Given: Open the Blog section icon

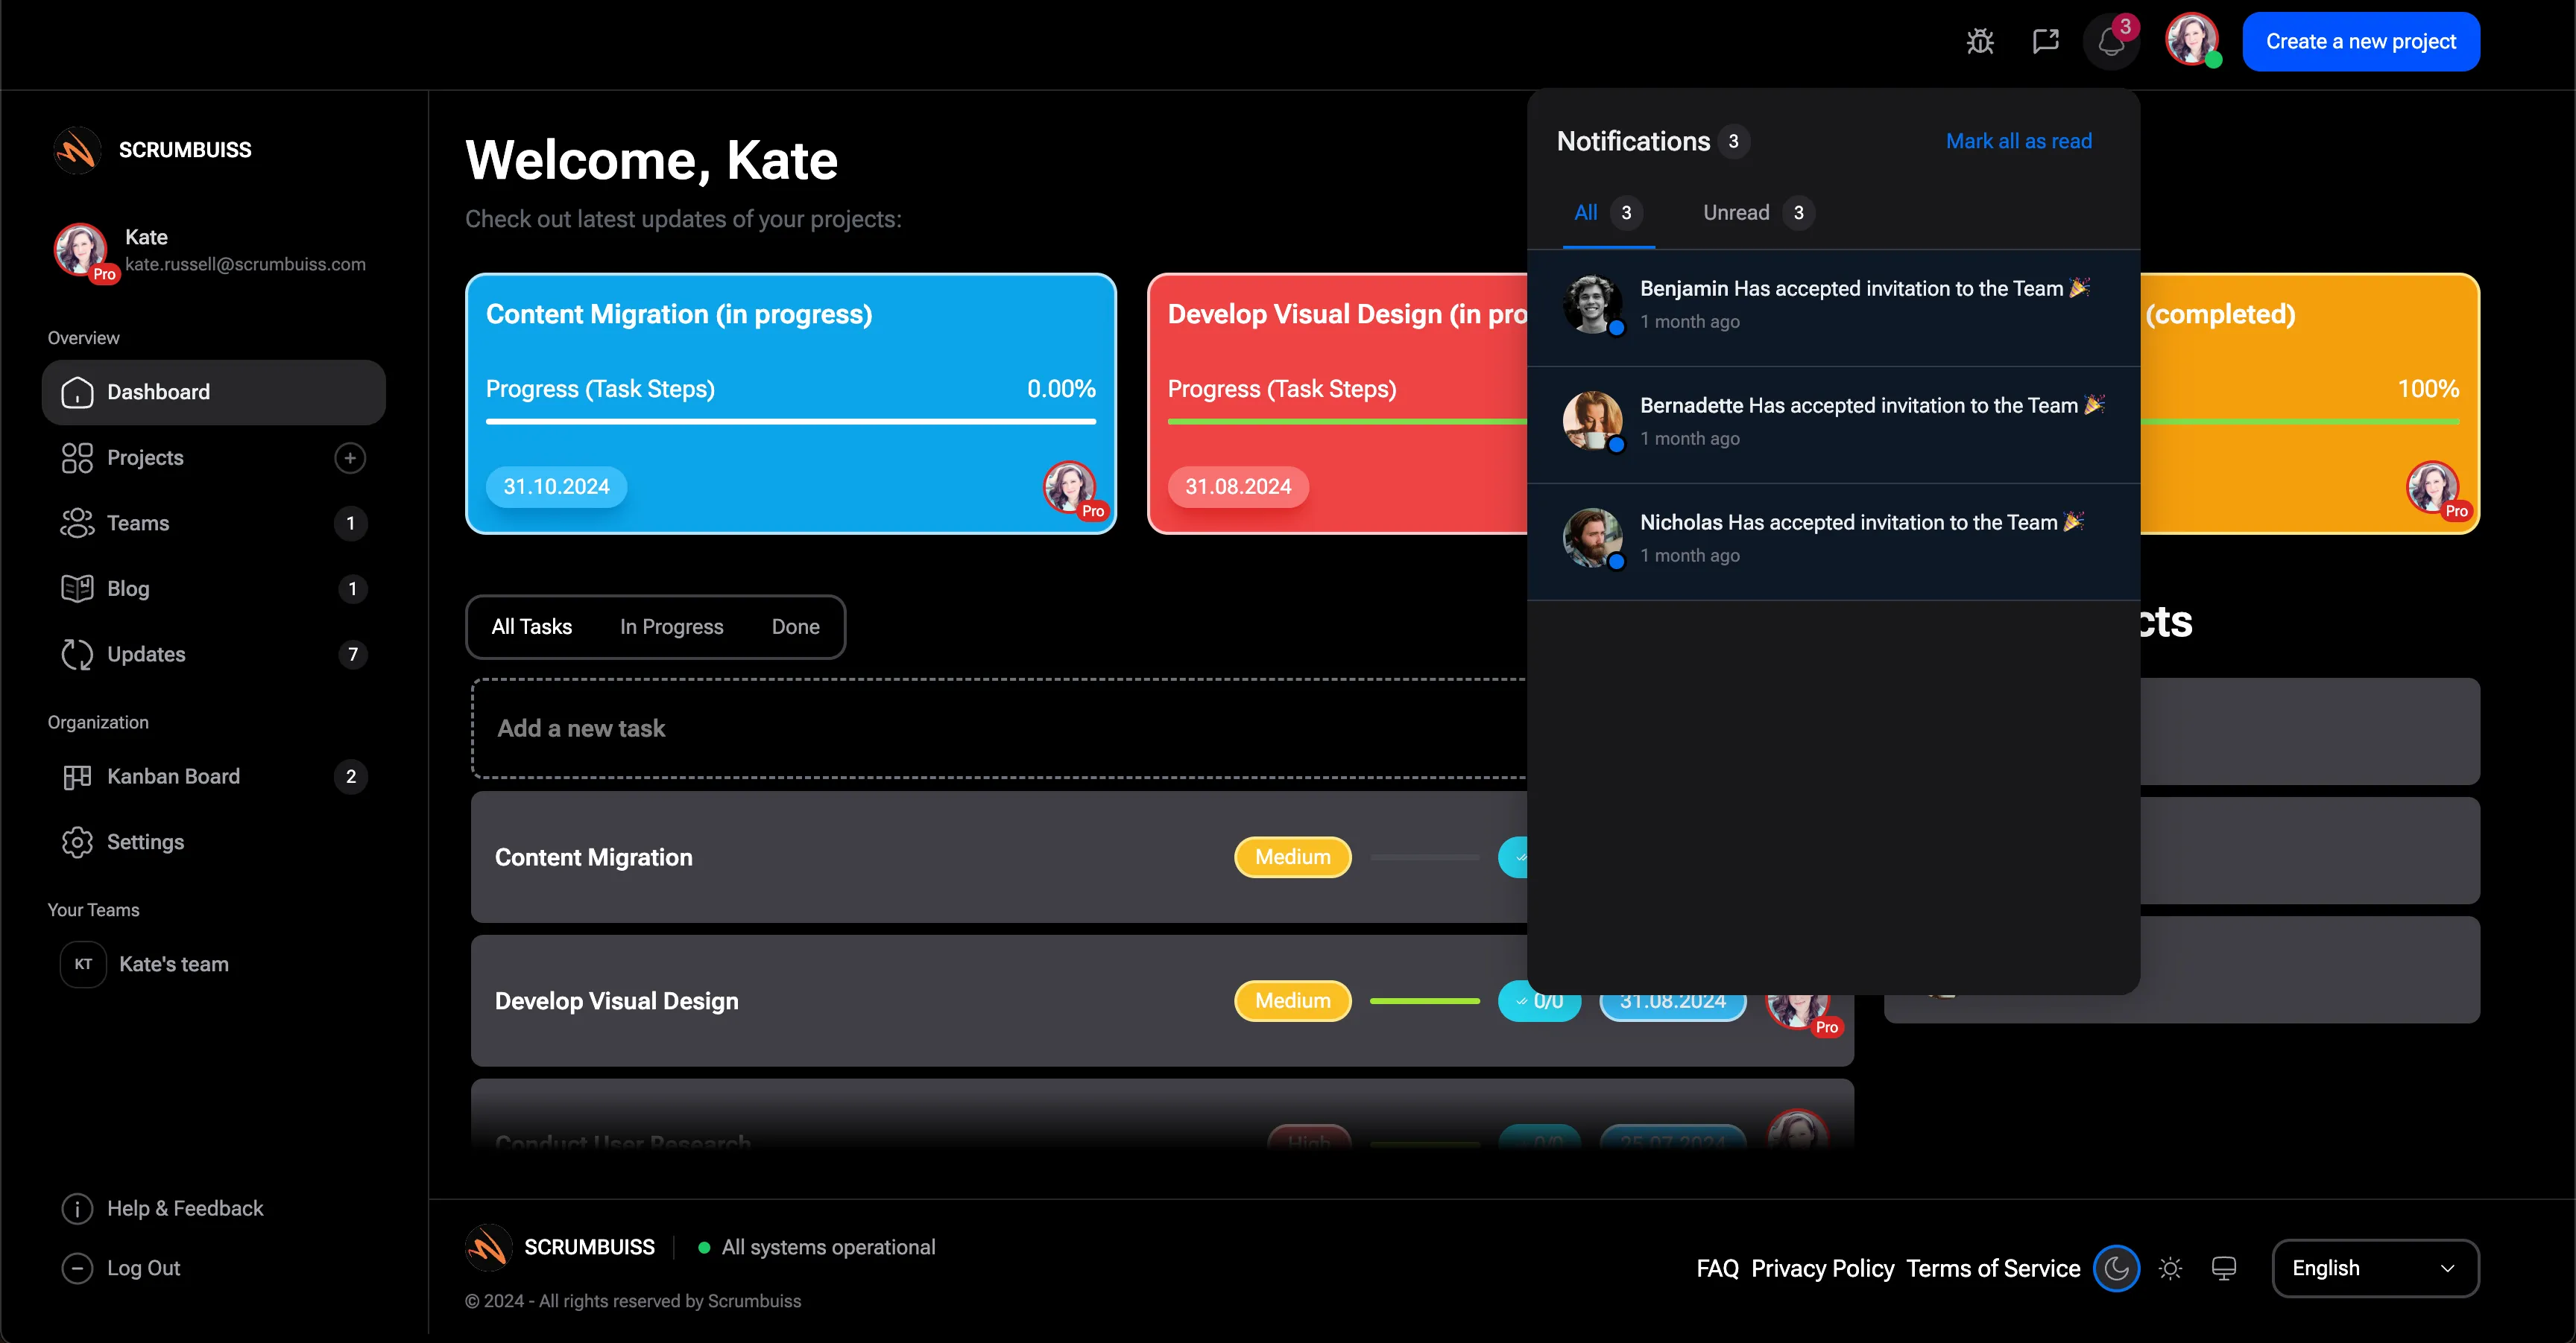Looking at the screenshot, I should (78, 588).
